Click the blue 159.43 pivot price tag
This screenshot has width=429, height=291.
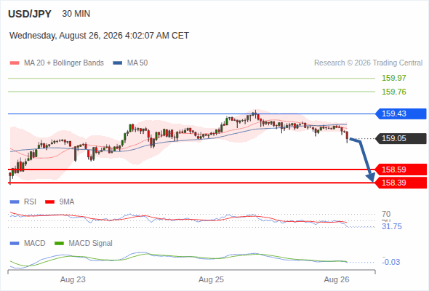point(401,113)
